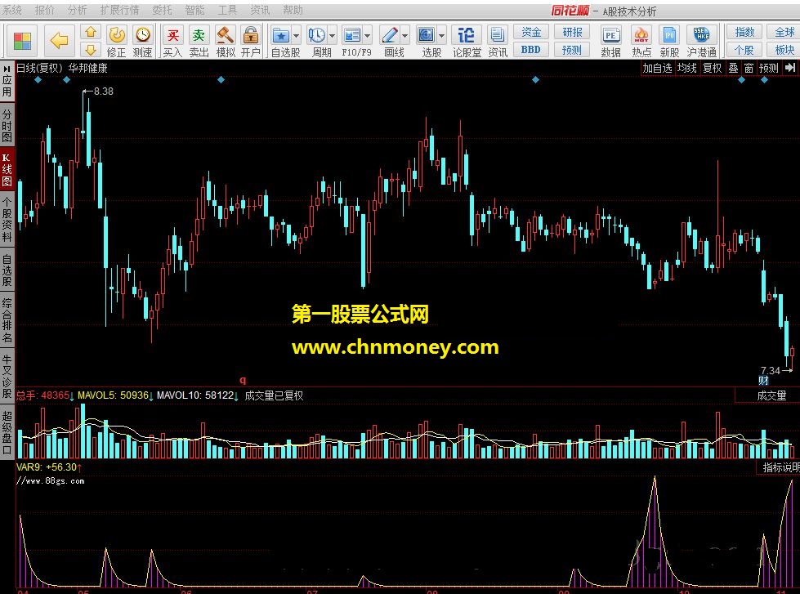Image resolution: width=800 pixels, height=594 pixels.
Task: Click the up arrow page icon
Action: (x=91, y=32)
